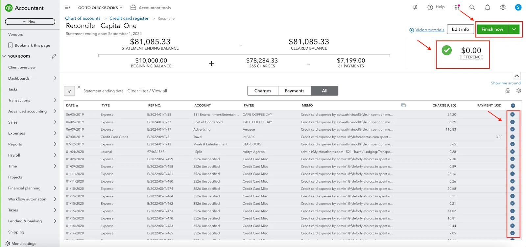This screenshot has height=247, width=526.
Task: Click Show me around link
Action: point(506,83)
